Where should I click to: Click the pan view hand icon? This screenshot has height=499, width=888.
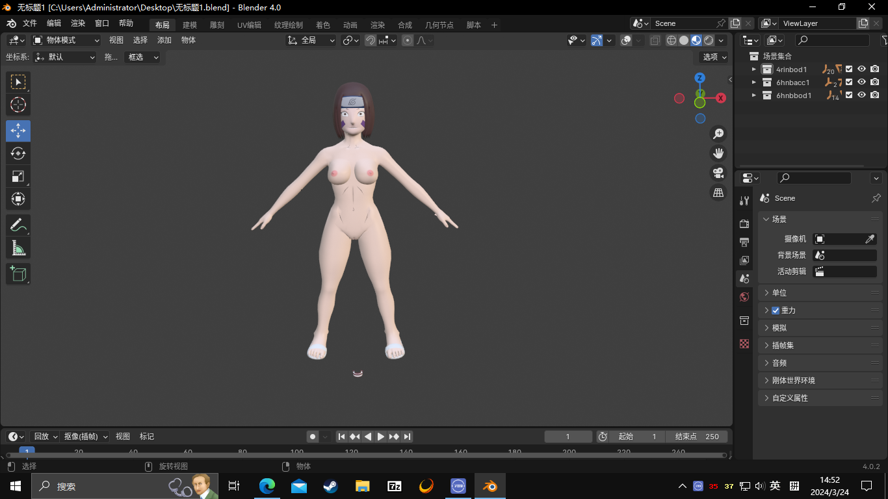(718, 153)
